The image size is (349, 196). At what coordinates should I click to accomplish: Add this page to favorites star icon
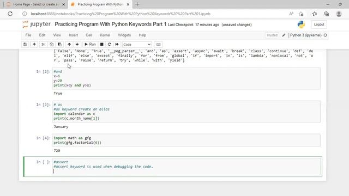301,14
